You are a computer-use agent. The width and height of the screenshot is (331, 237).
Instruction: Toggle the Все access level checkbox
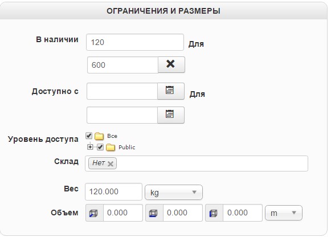[89, 136]
